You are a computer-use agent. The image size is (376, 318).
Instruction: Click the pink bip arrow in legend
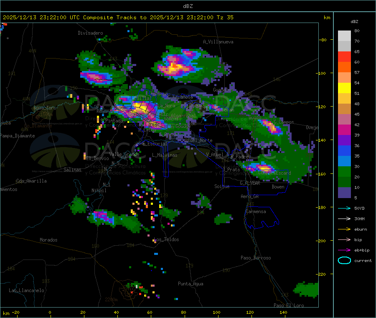344,239
